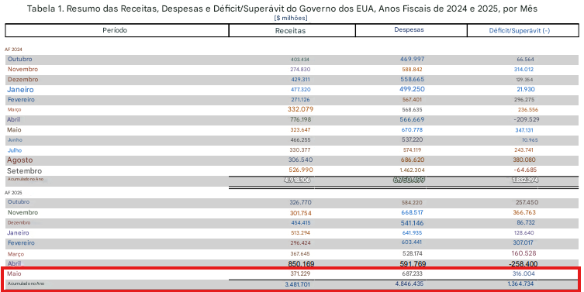Select the AF 2025 section label
584x292 pixels.
coord(13,193)
